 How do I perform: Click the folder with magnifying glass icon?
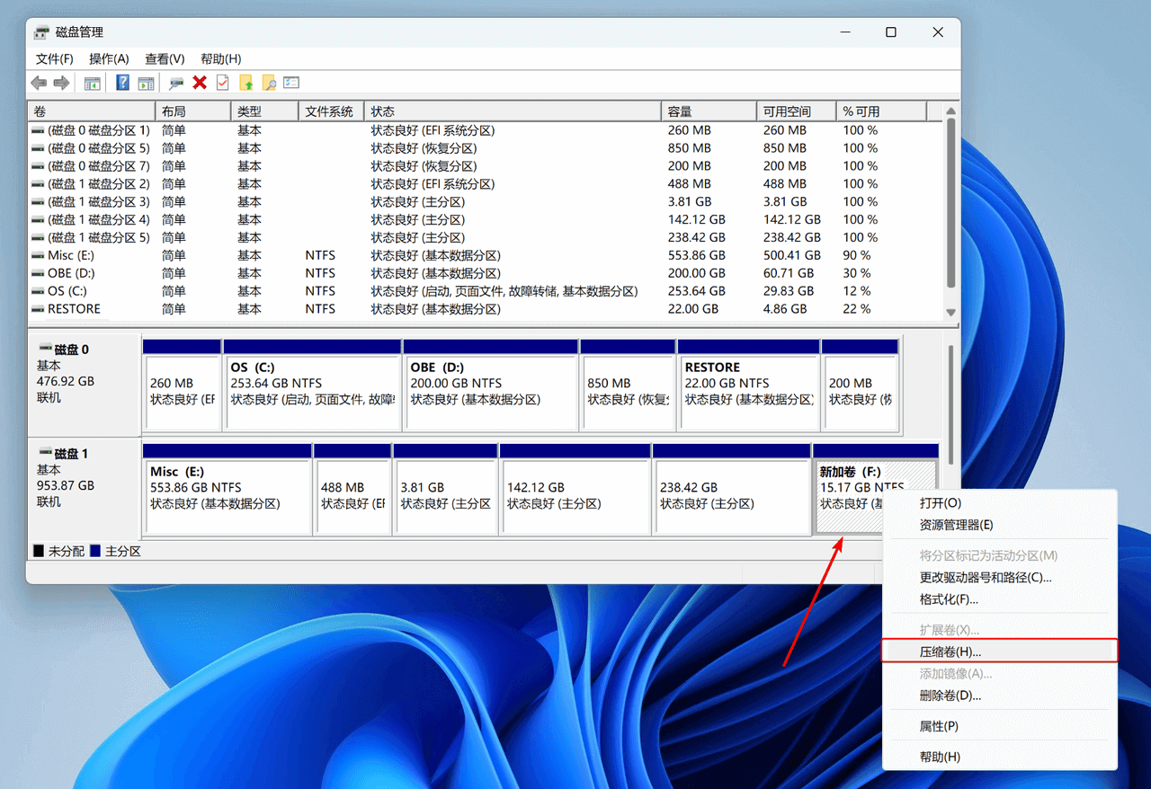269,83
